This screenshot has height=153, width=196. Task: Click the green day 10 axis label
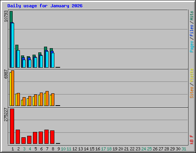63,149
